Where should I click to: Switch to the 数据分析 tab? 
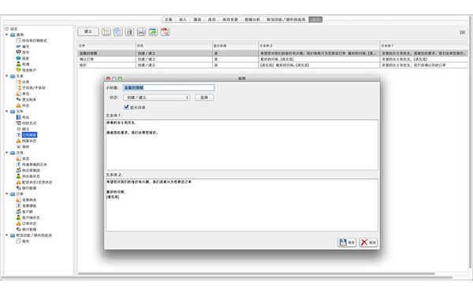[x=252, y=20]
